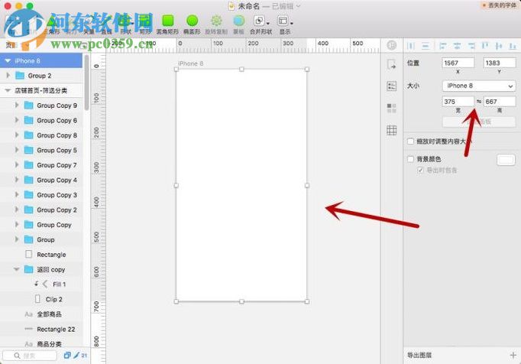The width and height of the screenshot is (521, 364).
Task: Click the width field showing 375
Action: pos(458,102)
